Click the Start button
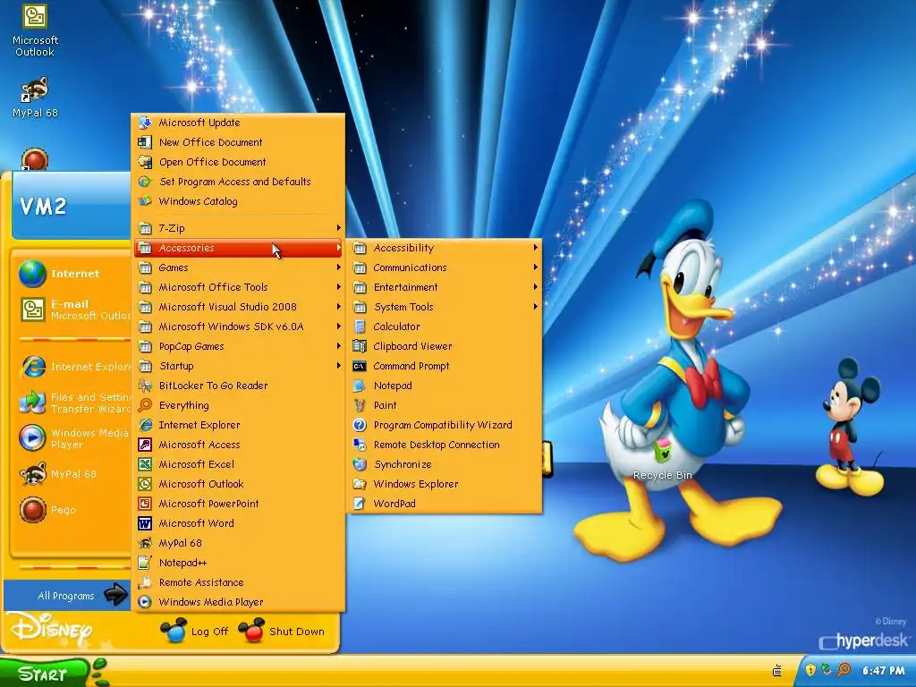The height and width of the screenshot is (687, 916). 45,674
